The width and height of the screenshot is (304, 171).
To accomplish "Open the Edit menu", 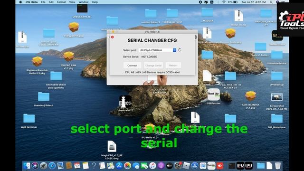I will [51, 2].
